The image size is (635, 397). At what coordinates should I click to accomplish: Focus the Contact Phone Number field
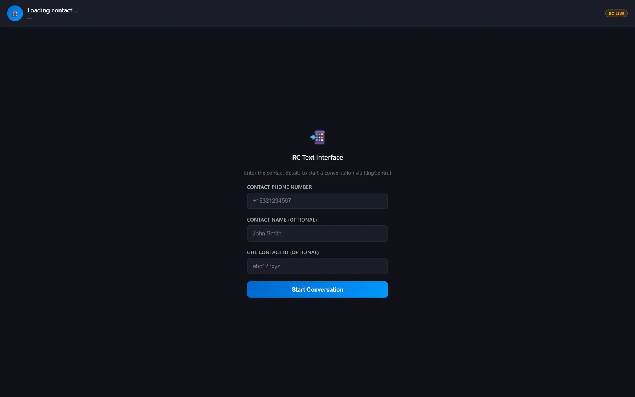click(317, 201)
